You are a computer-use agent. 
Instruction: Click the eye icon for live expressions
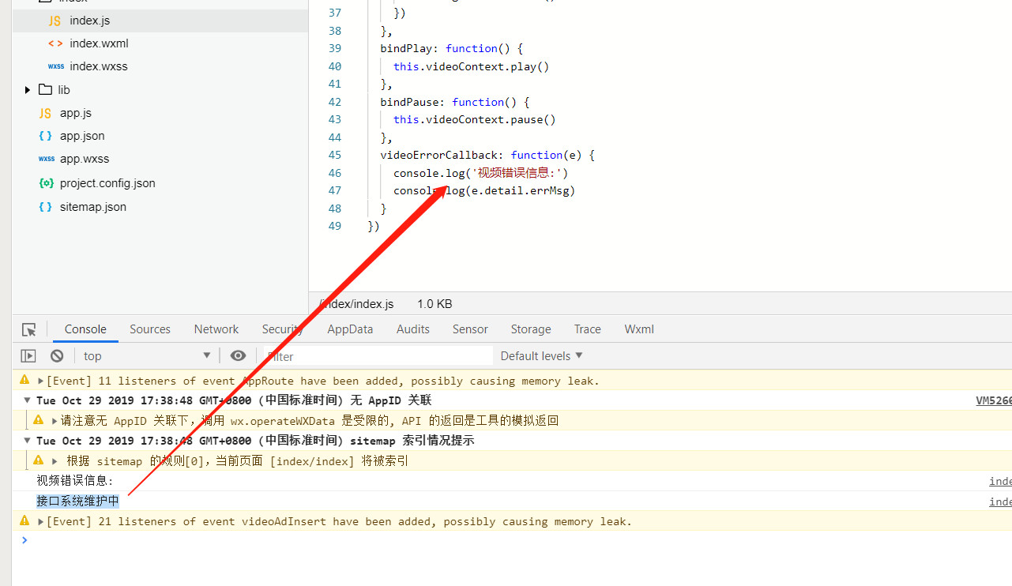click(x=238, y=356)
